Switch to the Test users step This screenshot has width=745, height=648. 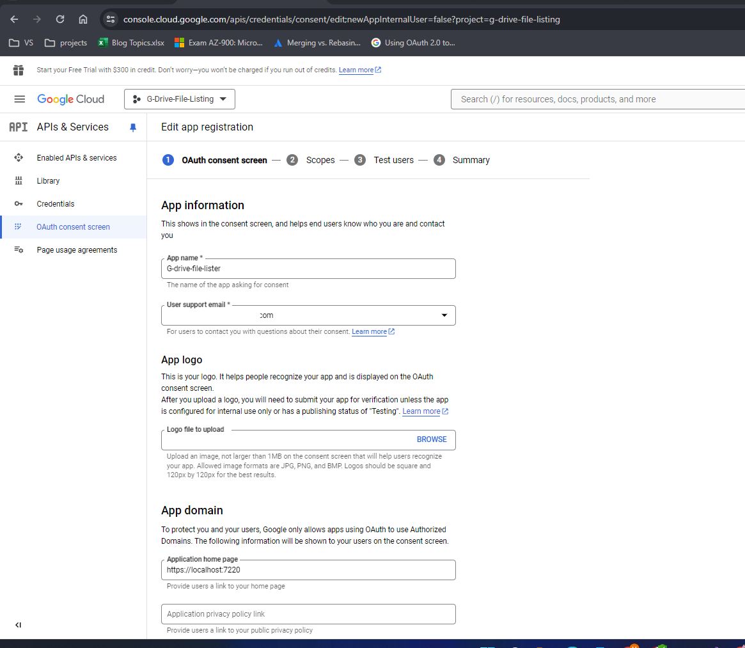pos(394,160)
